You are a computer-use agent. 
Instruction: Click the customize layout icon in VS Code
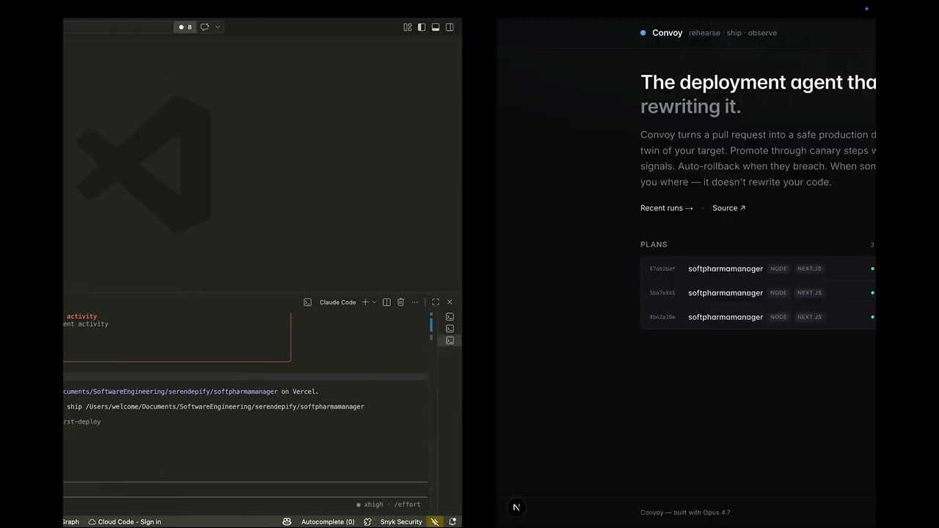pyautogui.click(x=408, y=27)
